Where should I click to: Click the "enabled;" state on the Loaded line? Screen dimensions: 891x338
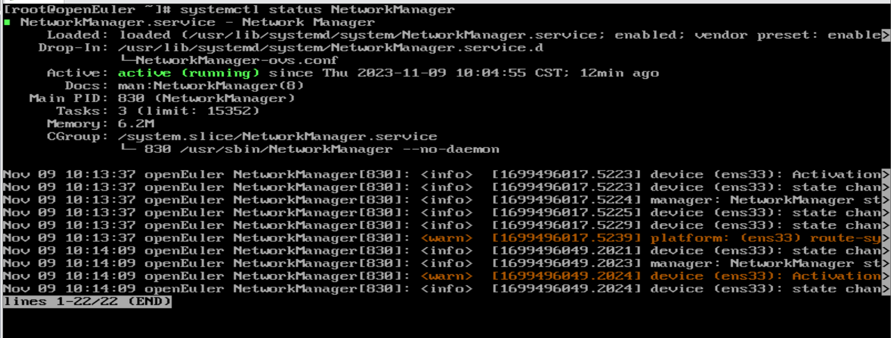650,35
